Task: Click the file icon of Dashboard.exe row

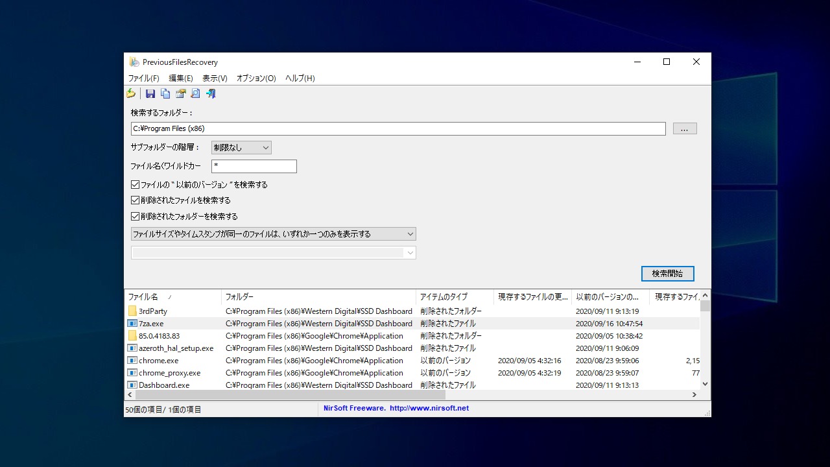Action: point(132,385)
